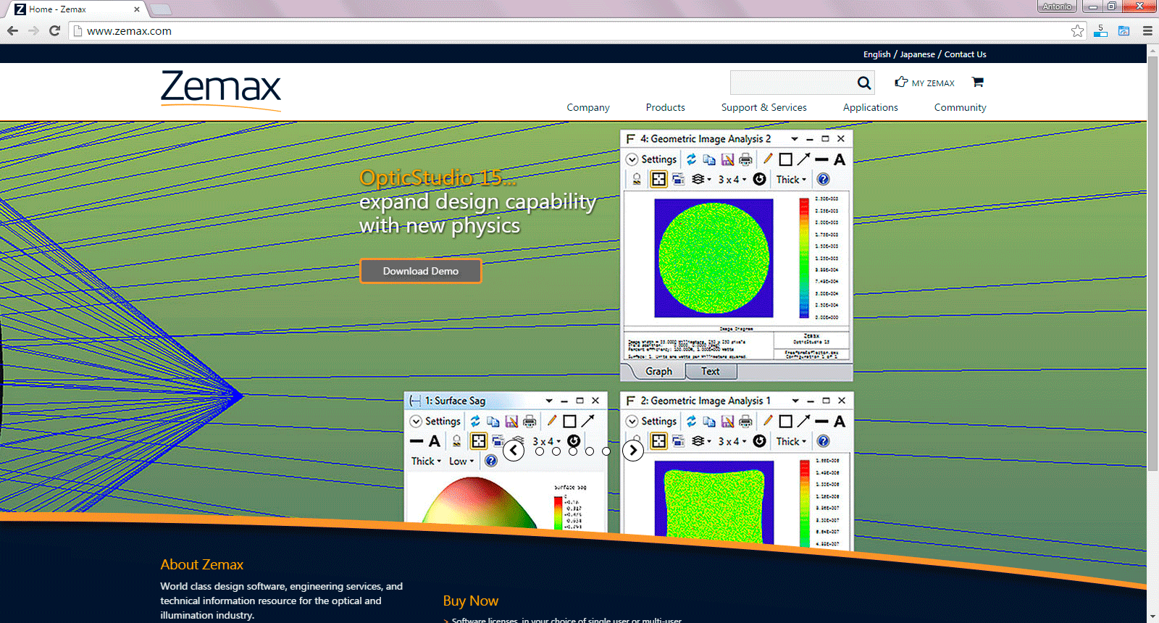The width and height of the screenshot is (1159, 623).
Task: Click the speedometer extension icon in browser toolbar
Action: click(1124, 30)
